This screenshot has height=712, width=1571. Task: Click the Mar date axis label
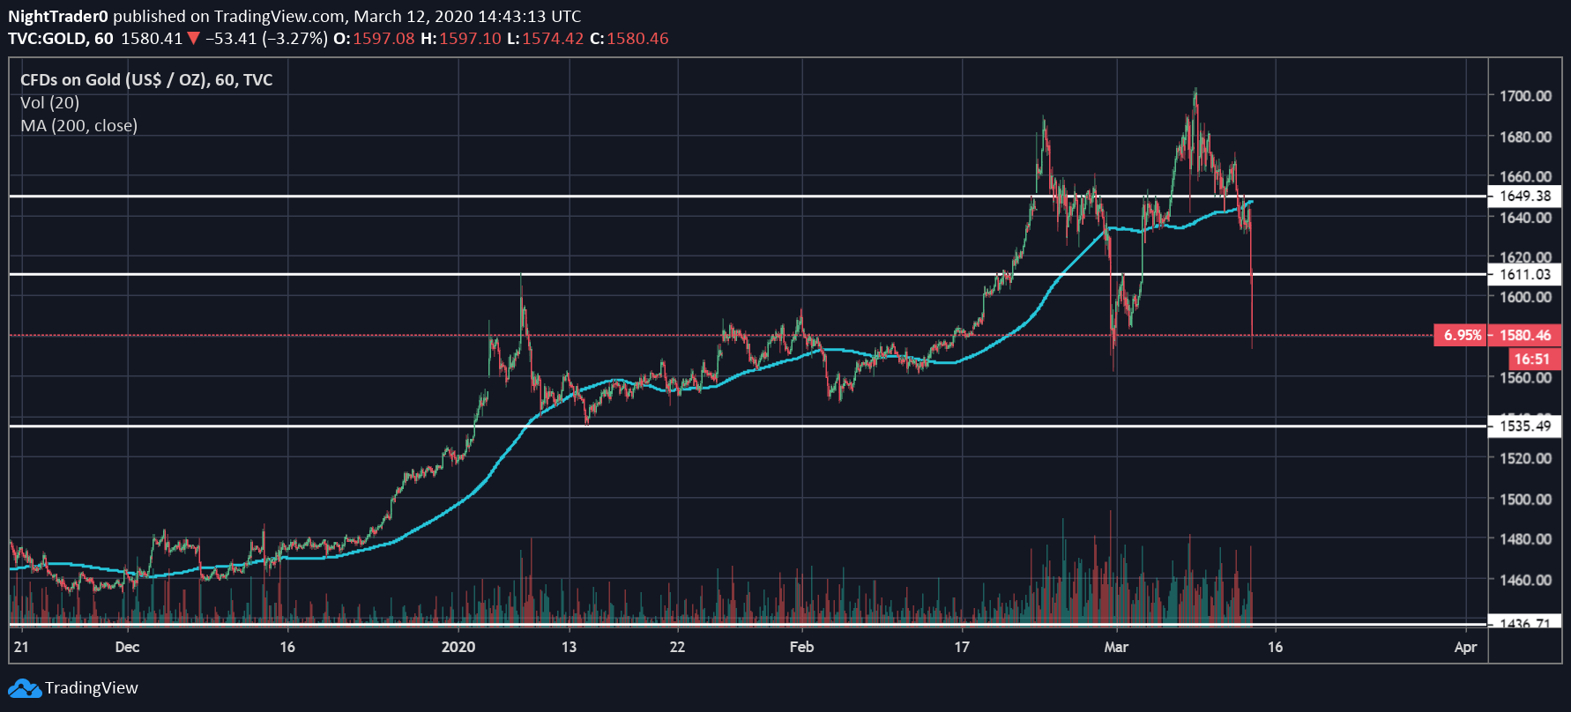pyautogui.click(x=1116, y=647)
